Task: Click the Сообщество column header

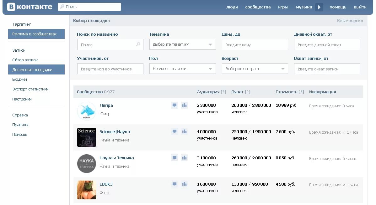Action: 90,92
